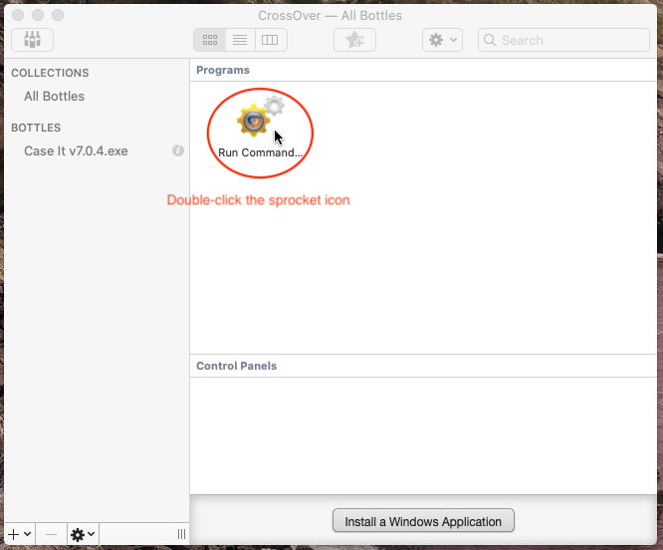Screen dimensions: 663x550
Task: Switch to column view
Action: [271, 40]
